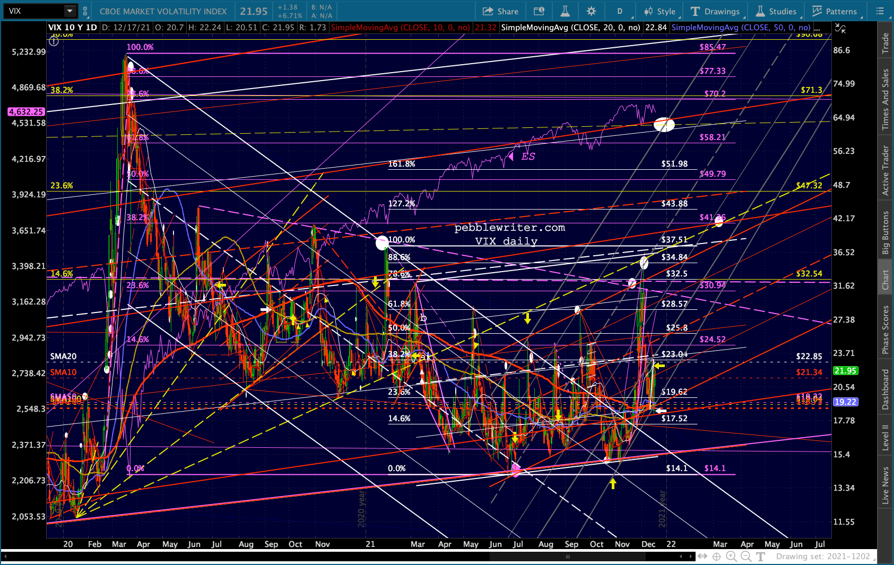Open the list menu icon at top right

880,11
